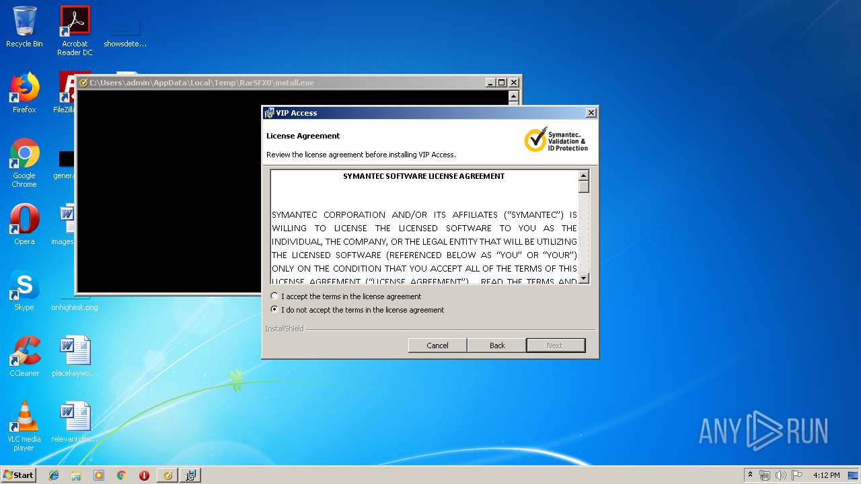Open Internet Explorer from the taskbar
The width and height of the screenshot is (861, 484).
(54, 475)
